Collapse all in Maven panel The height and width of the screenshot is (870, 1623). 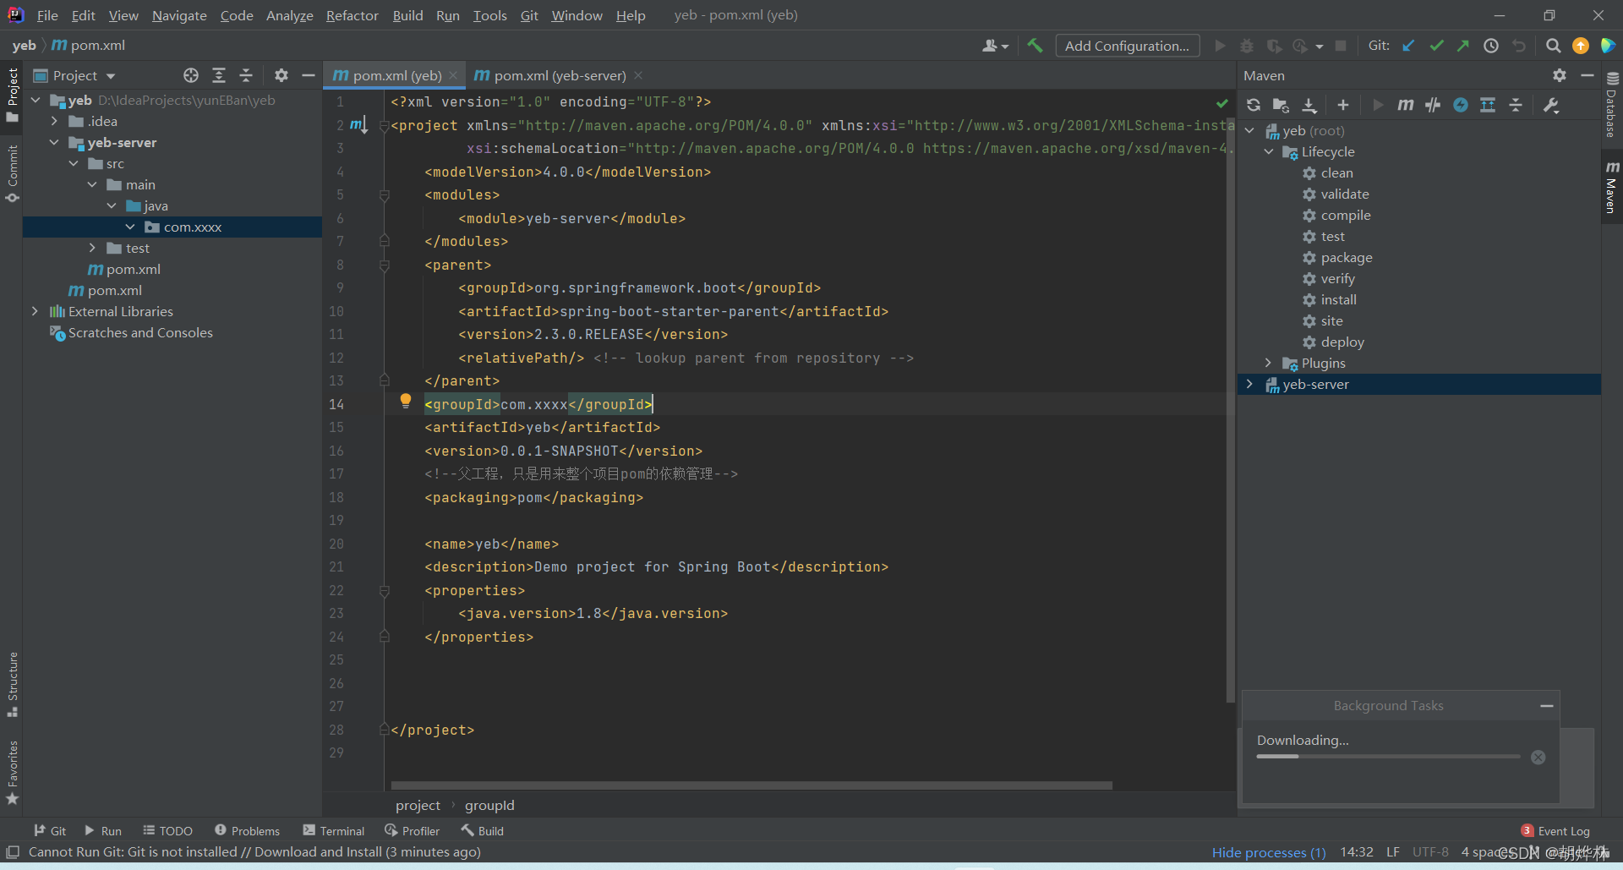click(x=1516, y=105)
